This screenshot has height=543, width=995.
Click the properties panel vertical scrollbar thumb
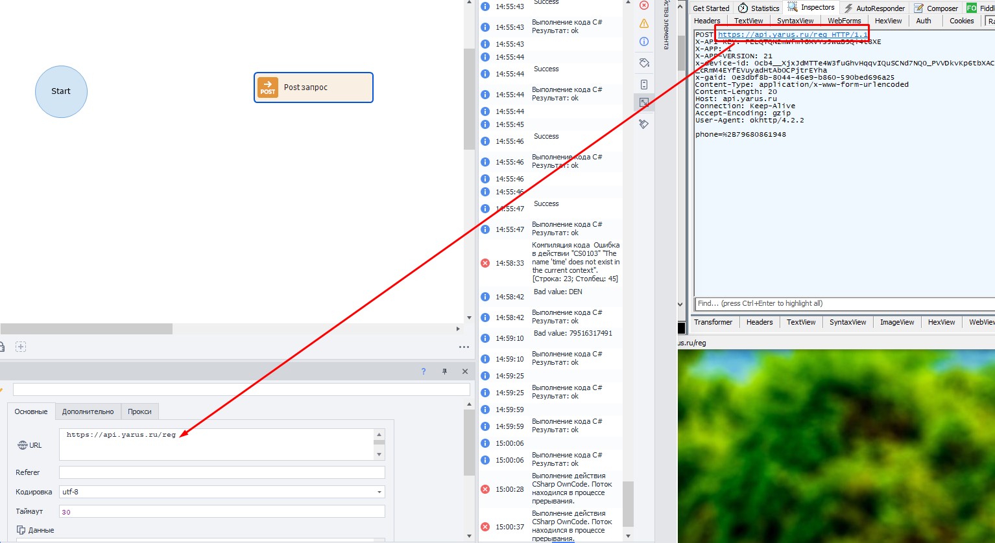(470, 443)
